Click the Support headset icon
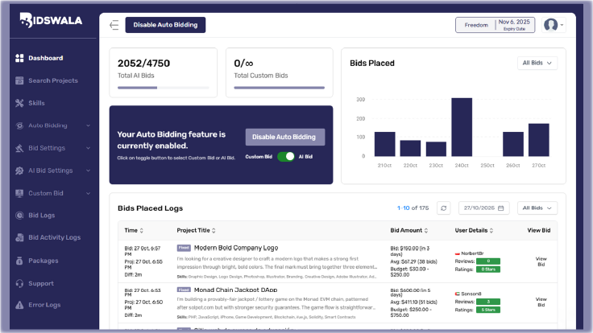This screenshot has width=593, height=333. tap(19, 283)
